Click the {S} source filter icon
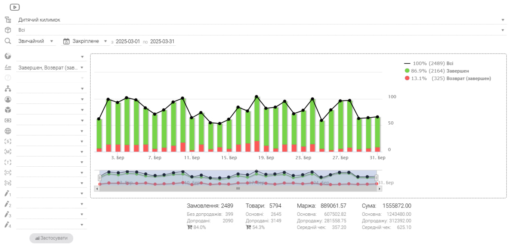This screenshot has height=248, width=523. (8, 141)
